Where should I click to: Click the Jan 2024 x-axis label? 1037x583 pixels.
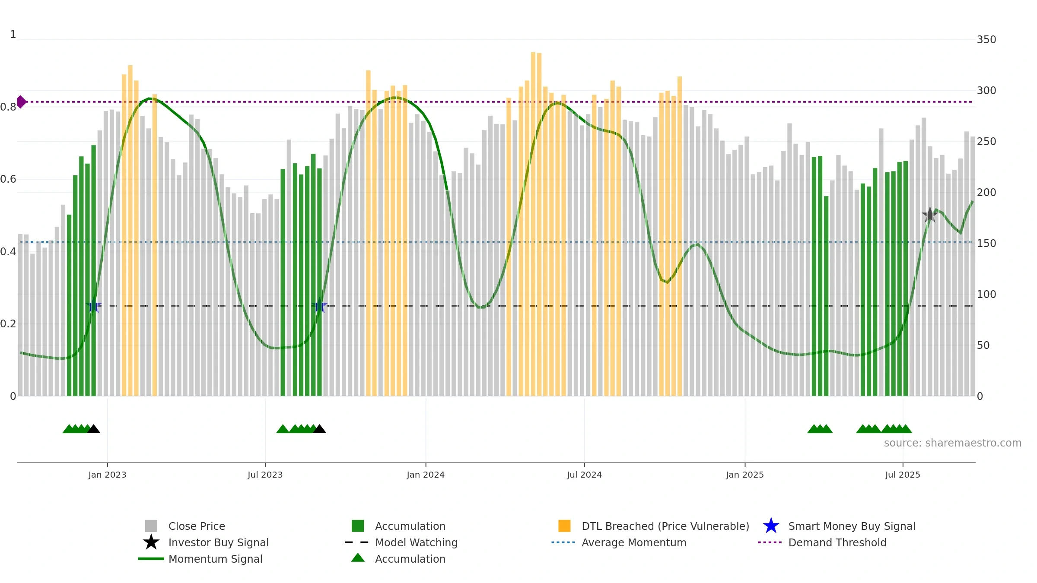click(x=426, y=475)
